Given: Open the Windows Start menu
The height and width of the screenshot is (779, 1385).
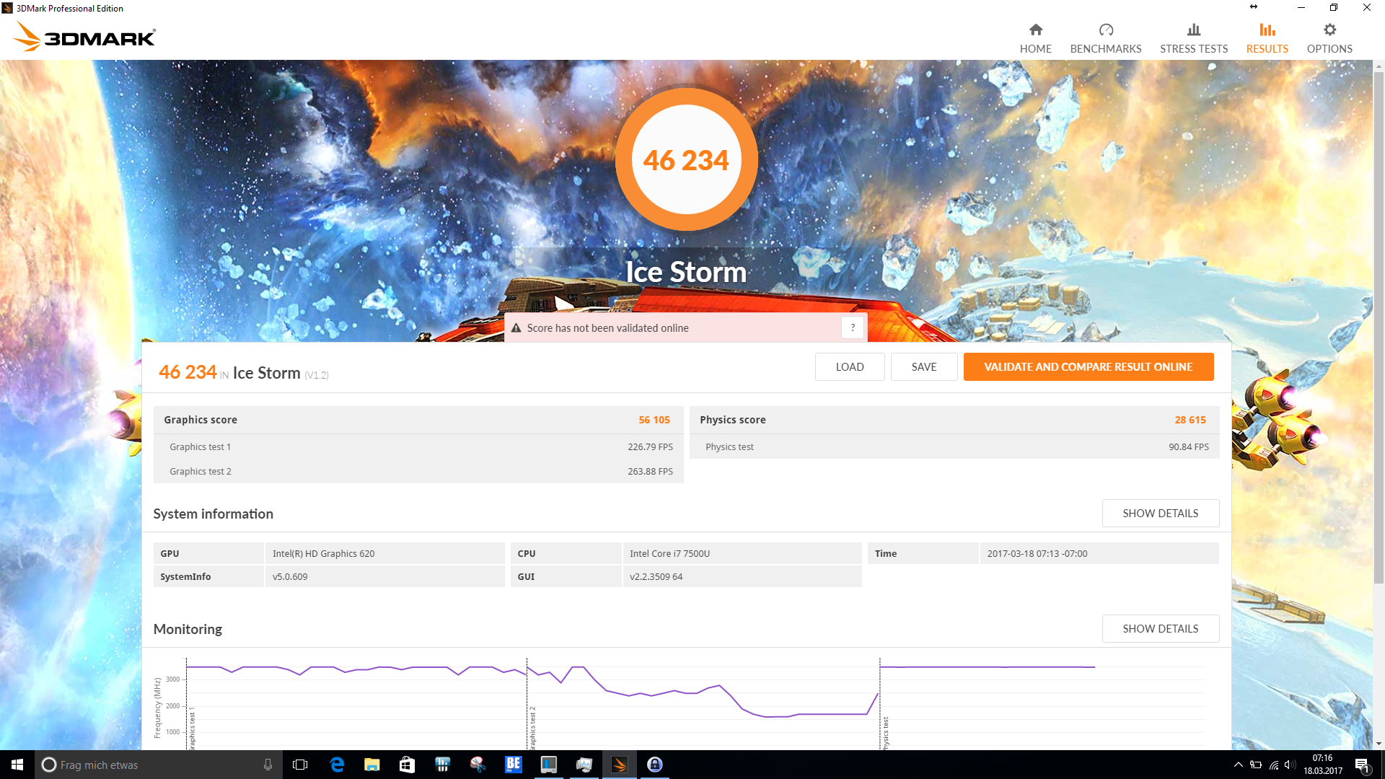Looking at the screenshot, I should click(17, 765).
